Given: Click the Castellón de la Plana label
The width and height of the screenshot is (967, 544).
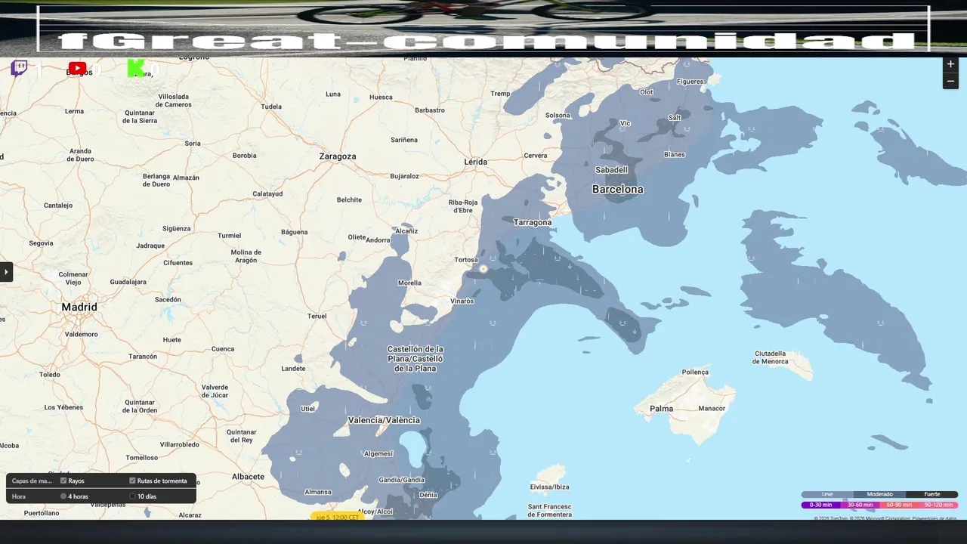Looking at the screenshot, I should (415, 358).
